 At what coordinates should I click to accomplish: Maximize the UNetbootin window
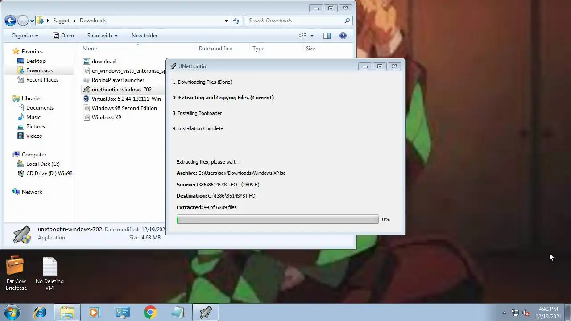[380, 66]
